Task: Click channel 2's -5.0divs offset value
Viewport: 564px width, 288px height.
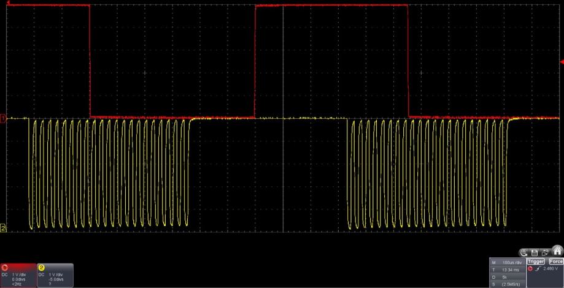Action: (56, 279)
